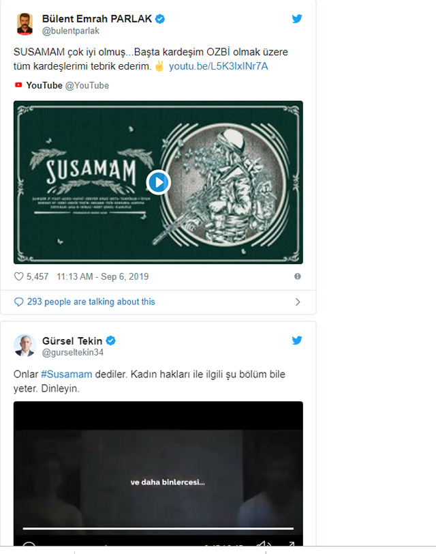The width and height of the screenshot is (436, 554).
Task: Play the SUSAMAM video
Action: point(158,182)
